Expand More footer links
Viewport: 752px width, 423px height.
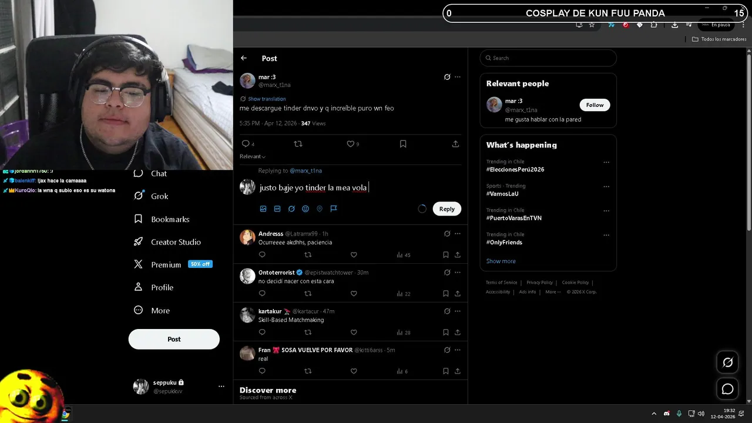(x=553, y=292)
